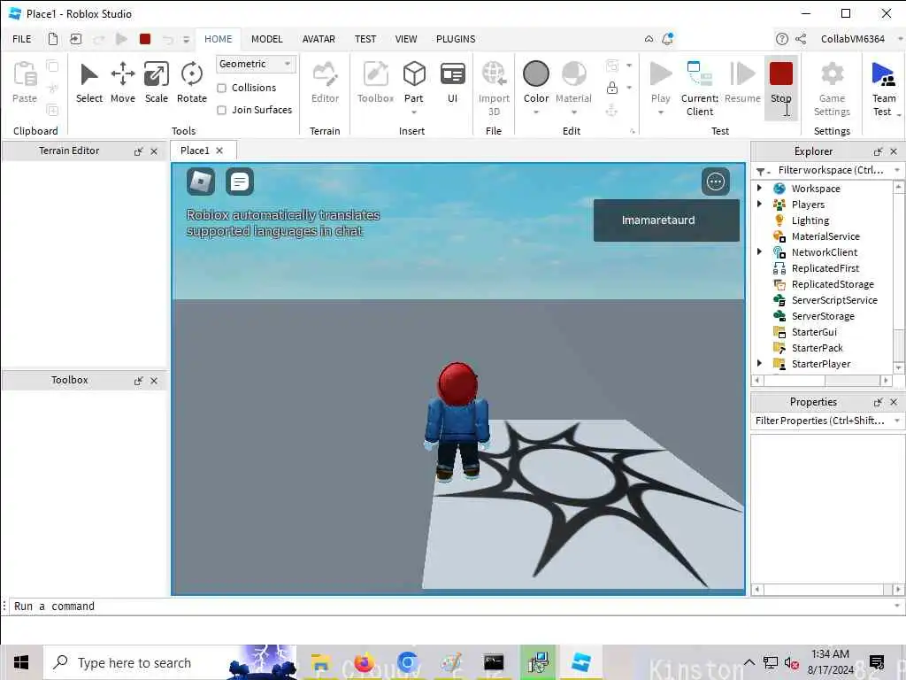The image size is (906, 680).
Task: Open the Geometric mode dropdown
Action: 256,64
